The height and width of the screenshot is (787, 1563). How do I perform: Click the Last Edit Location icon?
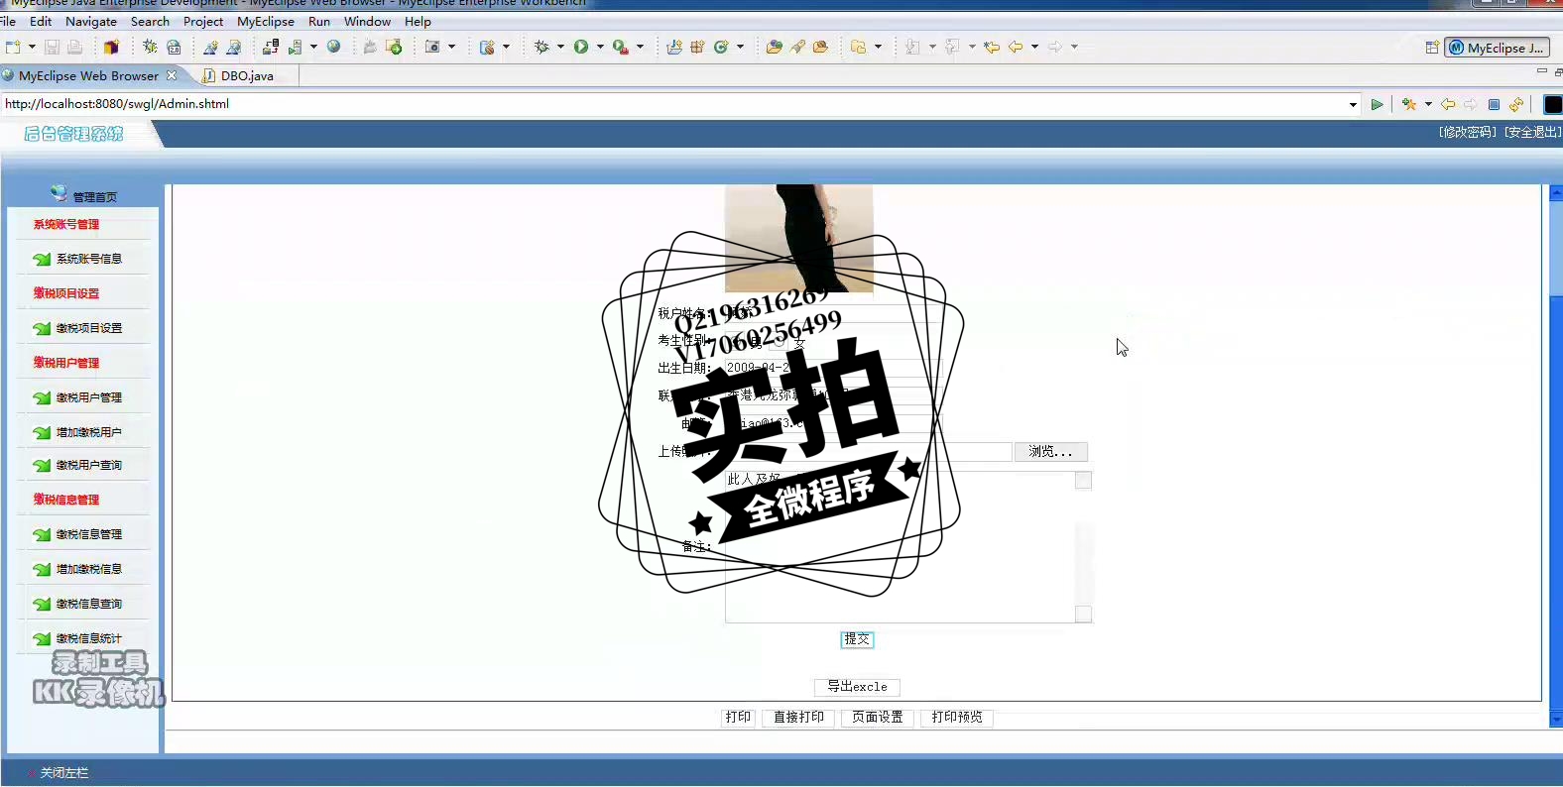(x=992, y=47)
